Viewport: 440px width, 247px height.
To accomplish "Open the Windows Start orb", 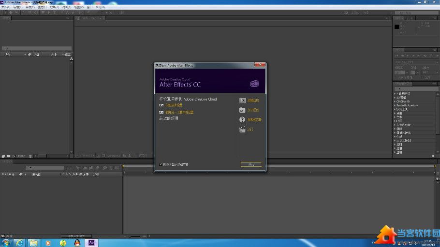I will pyautogui.click(x=6, y=243).
